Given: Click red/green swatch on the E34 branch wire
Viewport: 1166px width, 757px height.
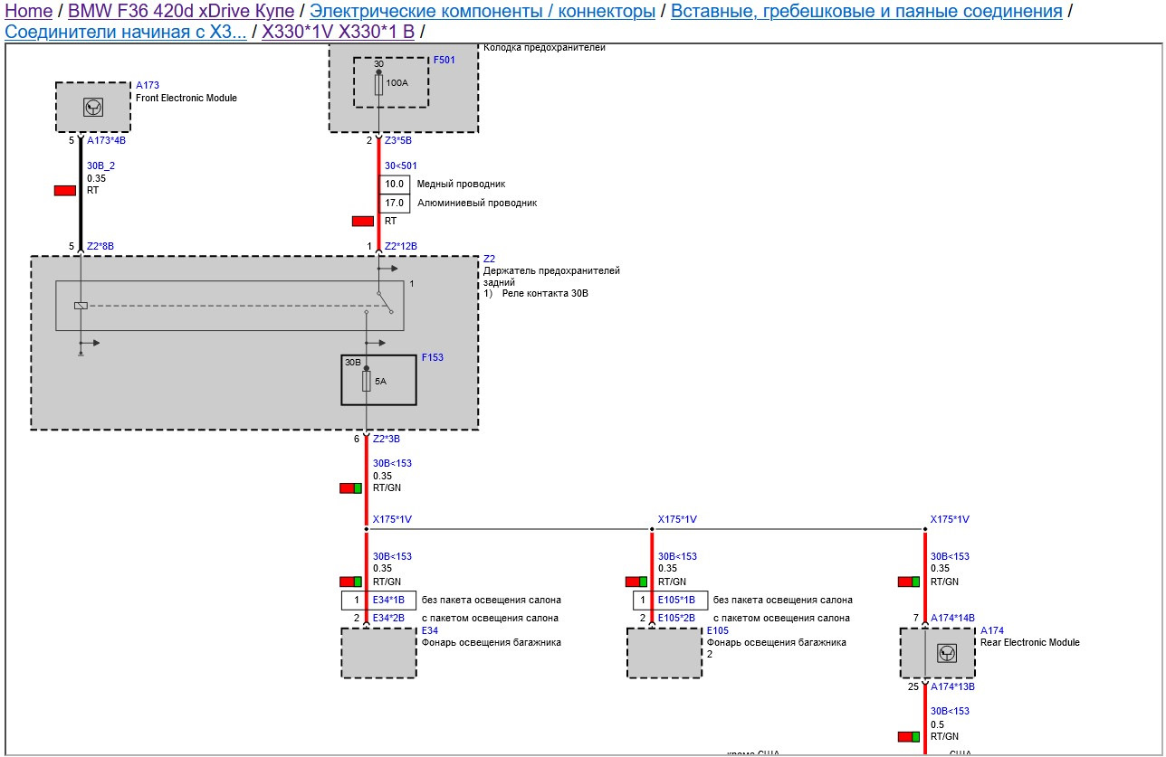Looking at the screenshot, I should tap(351, 582).
